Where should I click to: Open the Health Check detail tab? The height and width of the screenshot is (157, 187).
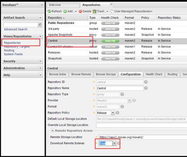154,74
